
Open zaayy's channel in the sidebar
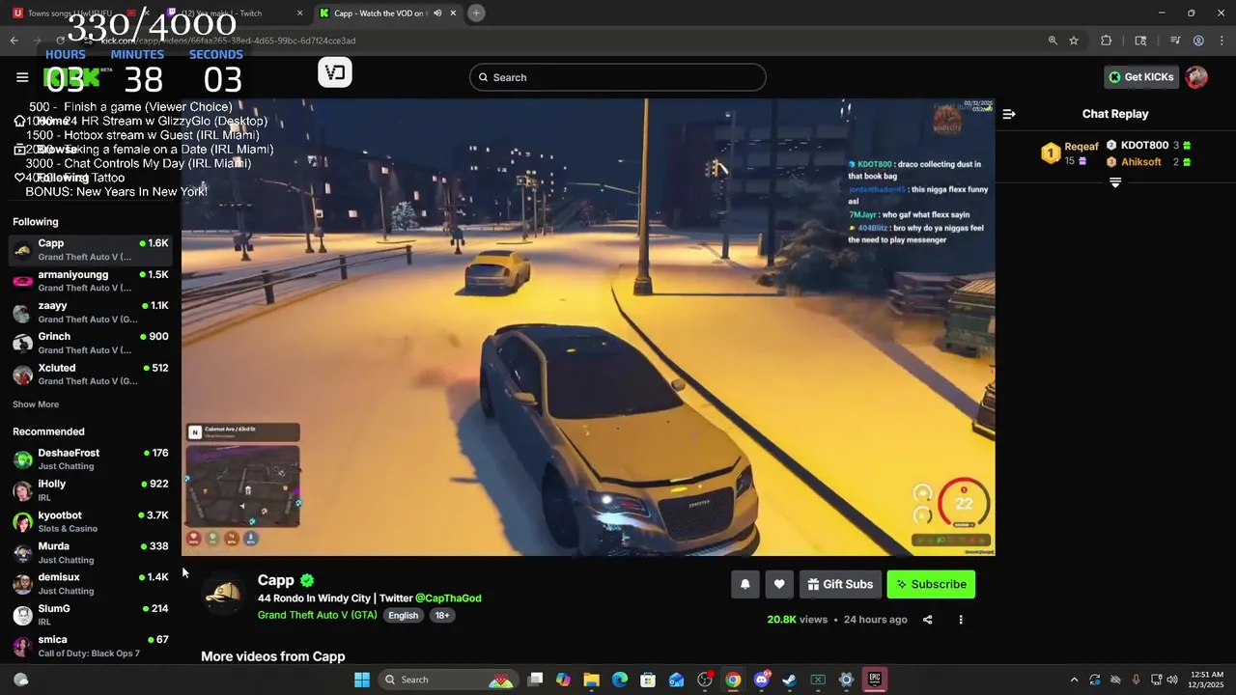pyautogui.click(x=91, y=312)
